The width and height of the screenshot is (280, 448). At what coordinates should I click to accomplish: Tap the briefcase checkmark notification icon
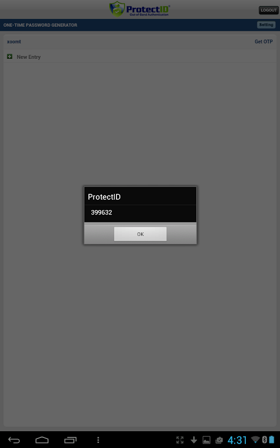(219, 440)
